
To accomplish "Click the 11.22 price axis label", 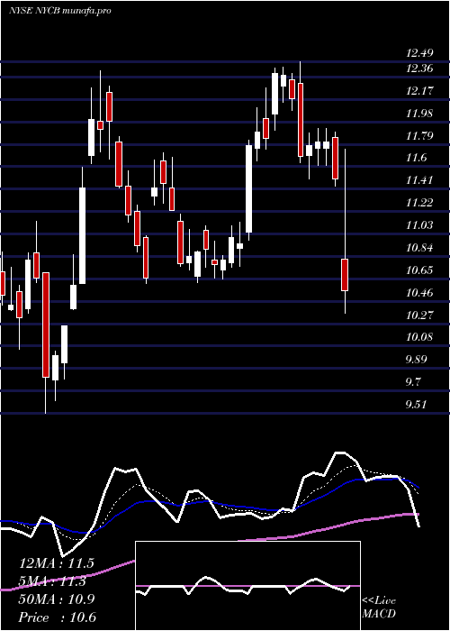I will (419, 203).
